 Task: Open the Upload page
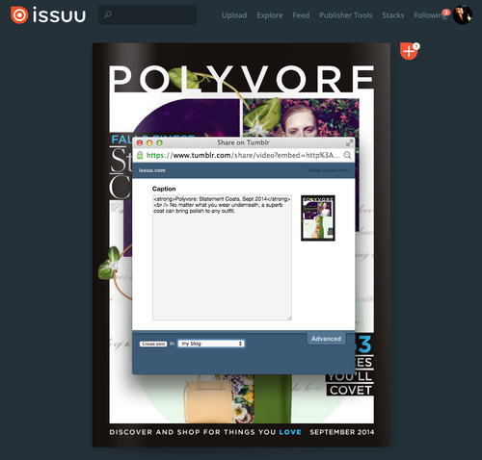234,15
